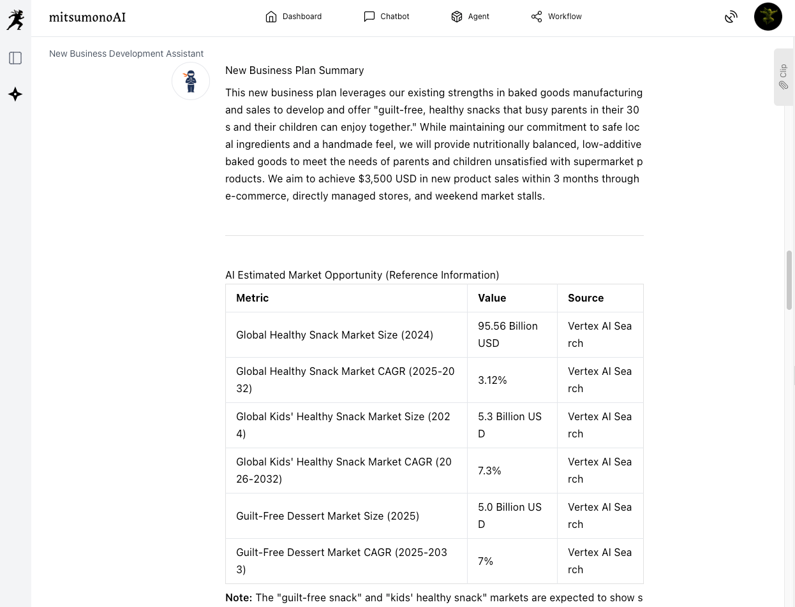Go to the Workflow section
The height and width of the screenshot is (607, 795).
[556, 17]
